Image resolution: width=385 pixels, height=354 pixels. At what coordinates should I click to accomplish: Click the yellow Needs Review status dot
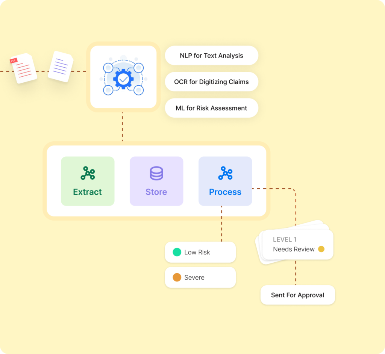click(x=321, y=249)
